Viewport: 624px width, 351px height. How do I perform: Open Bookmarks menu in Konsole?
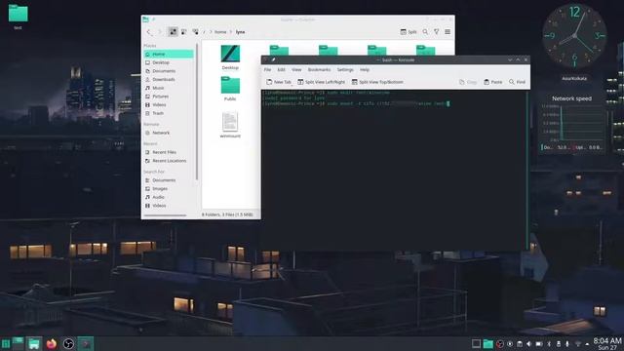click(319, 69)
